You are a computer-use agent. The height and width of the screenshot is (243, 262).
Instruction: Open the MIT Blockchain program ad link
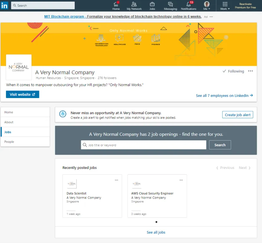[123, 16]
